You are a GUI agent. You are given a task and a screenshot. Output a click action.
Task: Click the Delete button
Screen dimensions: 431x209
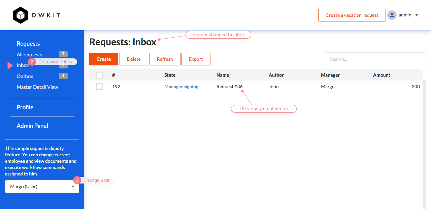coord(134,59)
